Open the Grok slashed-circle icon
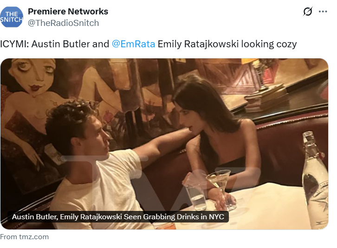 click(x=308, y=12)
